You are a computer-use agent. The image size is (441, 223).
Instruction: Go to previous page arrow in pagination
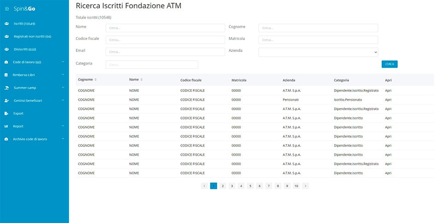[x=204, y=186]
